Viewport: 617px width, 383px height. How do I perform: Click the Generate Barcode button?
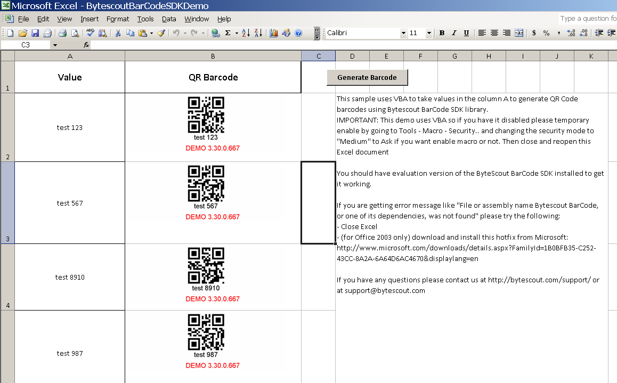367,77
